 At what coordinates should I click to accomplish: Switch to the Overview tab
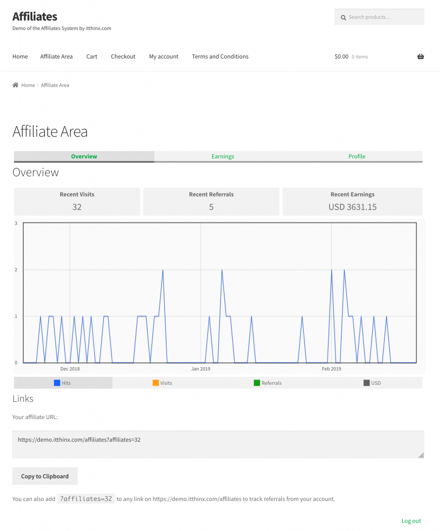pos(84,157)
